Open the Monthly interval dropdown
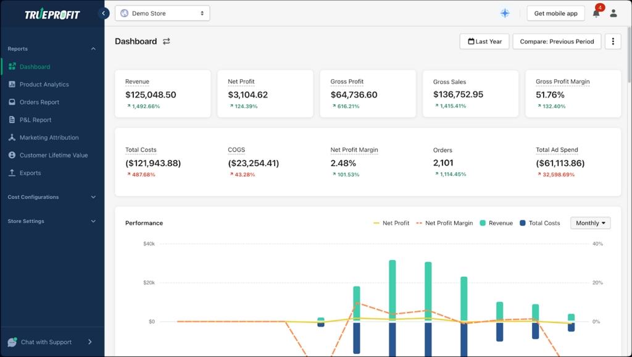The image size is (632, 357). point(590,223)
